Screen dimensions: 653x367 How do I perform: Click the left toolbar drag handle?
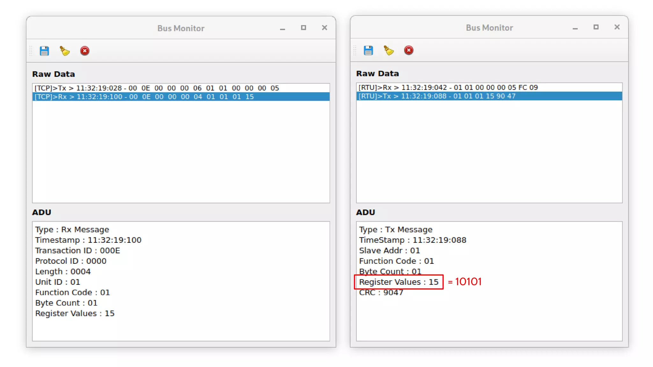point(31,51)
